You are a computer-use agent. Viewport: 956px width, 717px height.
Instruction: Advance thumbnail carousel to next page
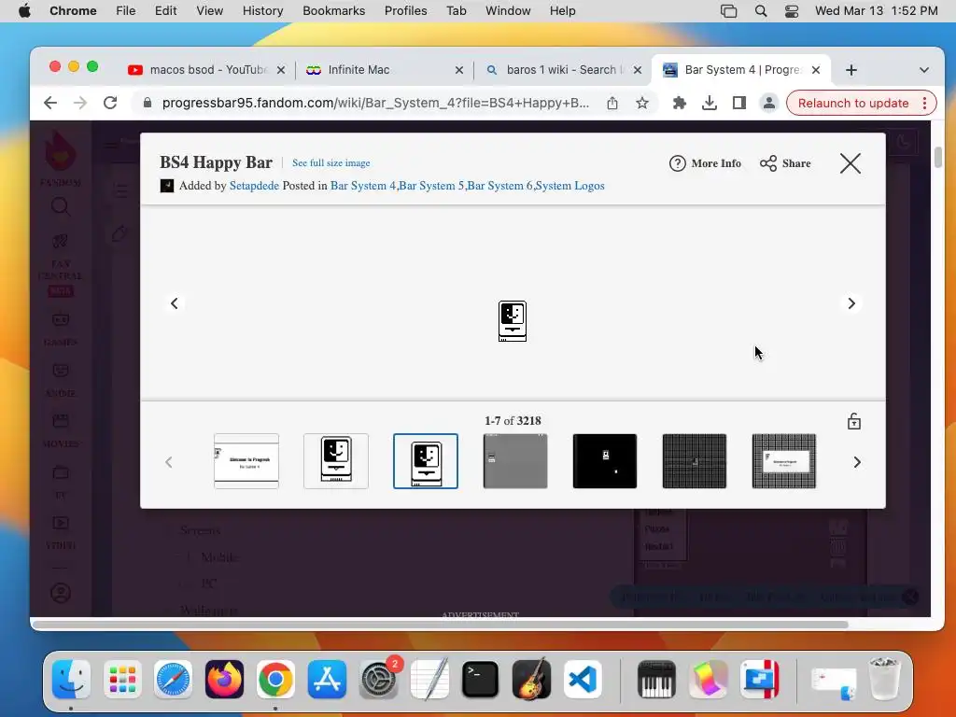click(857, 462)
